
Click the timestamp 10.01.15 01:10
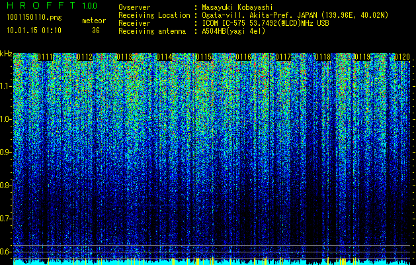click(x=34, y=30)
